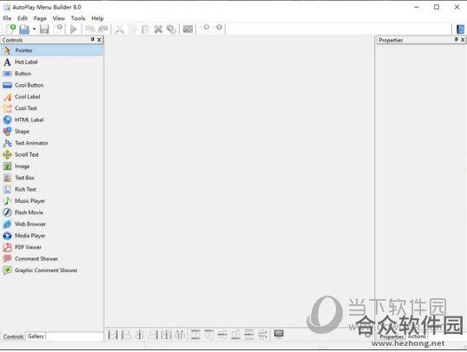Image resolution: width=467 pixels, height=352 pixels.
Task: Pick the Button control
Action: [x=52, y=74]
